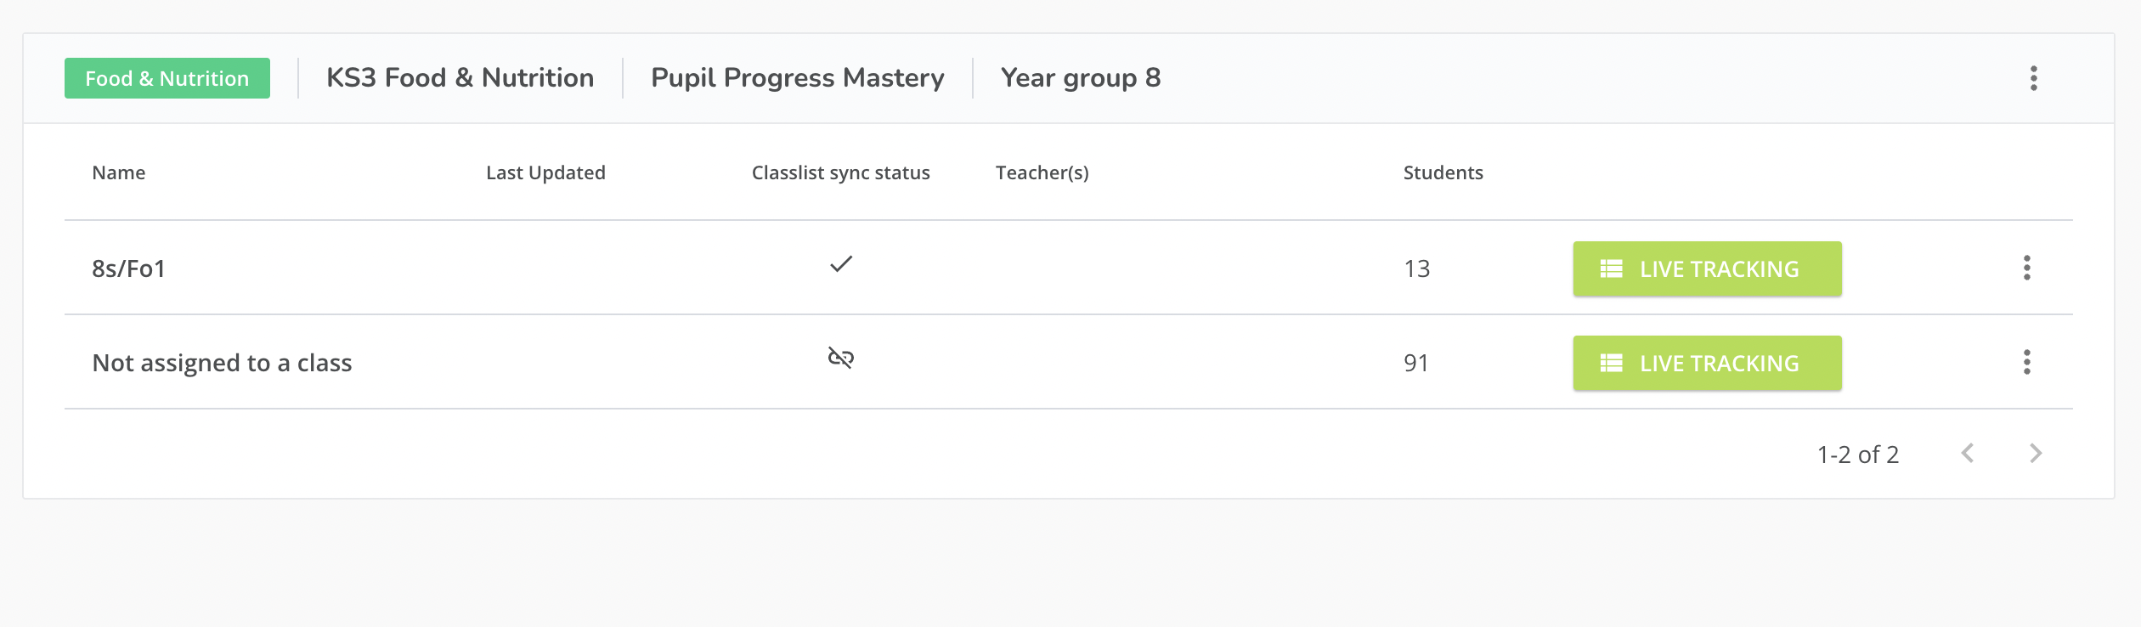Open three-dot menu for class 8s/Fo1
The height and width of the screenshot is (627, 2141).
(2026, 268)
